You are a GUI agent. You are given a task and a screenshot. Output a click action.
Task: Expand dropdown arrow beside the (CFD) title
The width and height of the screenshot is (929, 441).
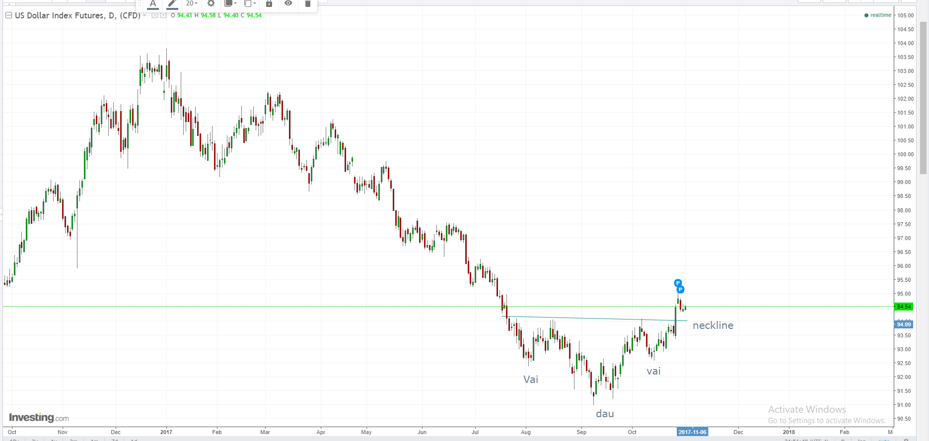144,15
